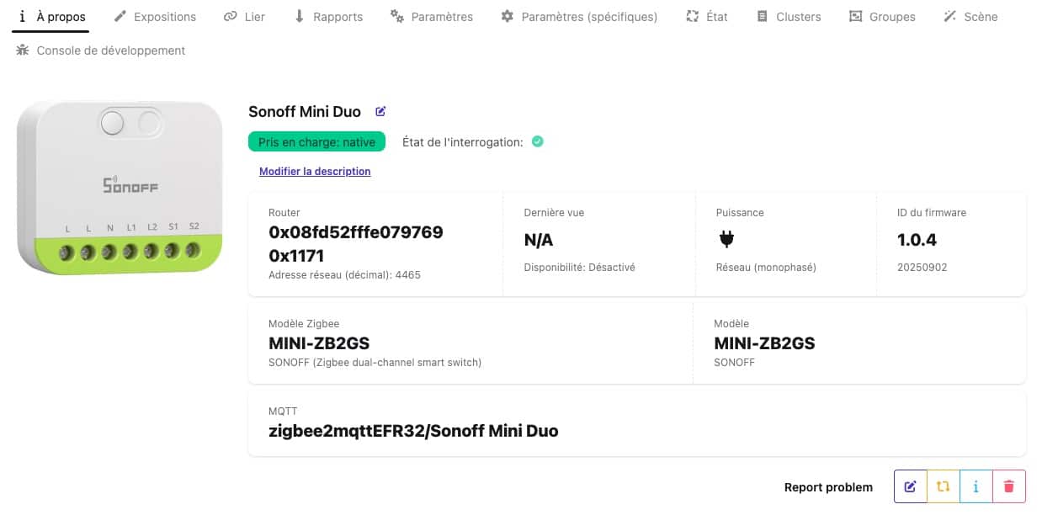Click the yellow reconfigure device icon

[943, 486]
